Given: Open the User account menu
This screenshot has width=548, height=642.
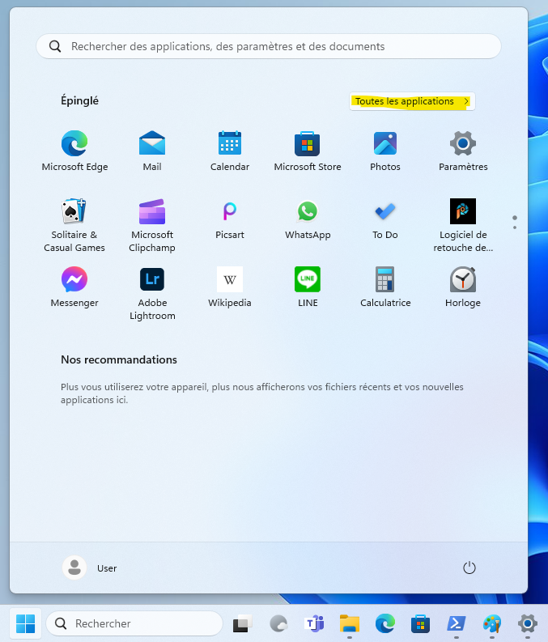Looking at the screenshot, I should [90, 568].
